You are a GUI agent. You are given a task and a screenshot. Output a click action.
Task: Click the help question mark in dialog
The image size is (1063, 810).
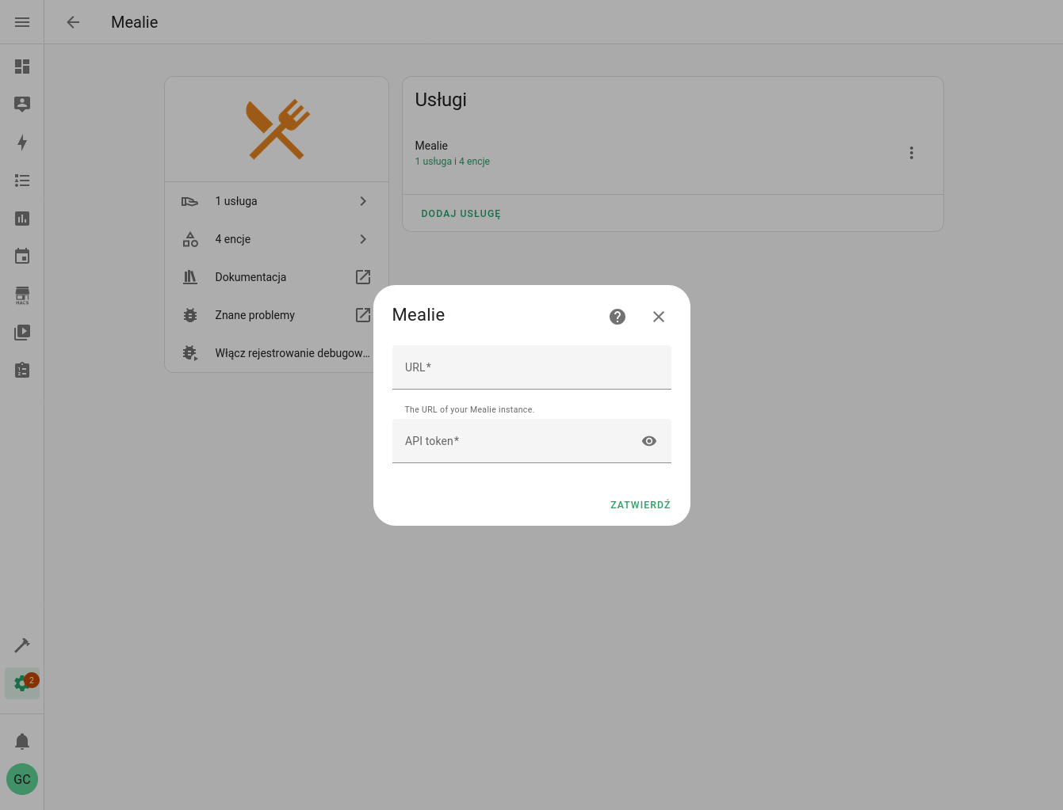[618, 317]
